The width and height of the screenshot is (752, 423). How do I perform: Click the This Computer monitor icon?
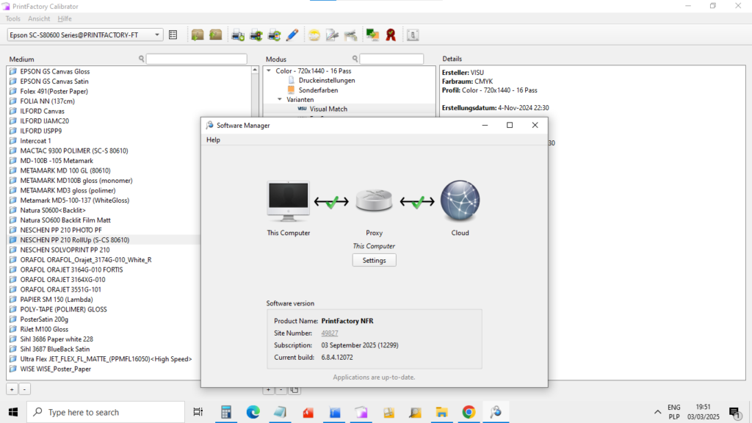[288, 200]
